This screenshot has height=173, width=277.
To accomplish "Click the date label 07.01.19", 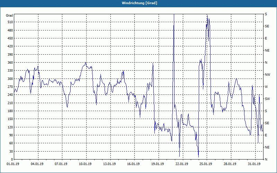I will tap(61, 164).
